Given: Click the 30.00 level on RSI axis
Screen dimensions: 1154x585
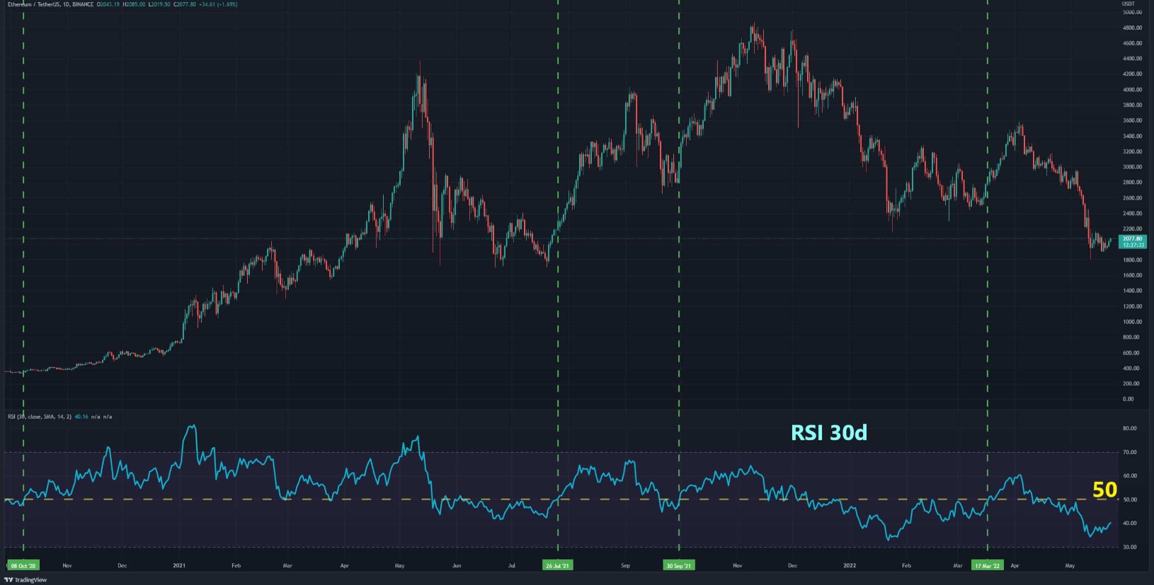Looking at the screenshot, I should (x=1130, y=547).
